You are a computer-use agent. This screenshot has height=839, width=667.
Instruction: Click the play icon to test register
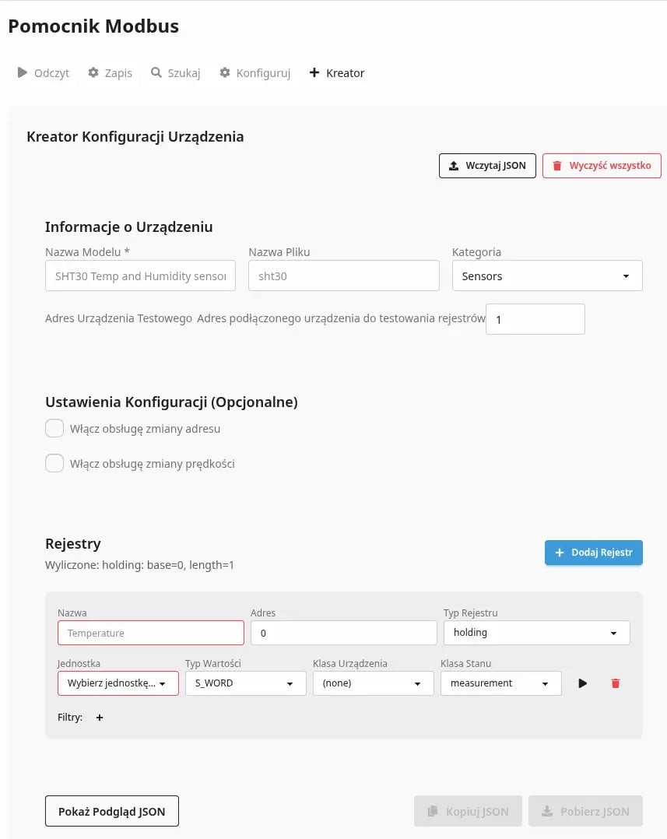(582, 683)
